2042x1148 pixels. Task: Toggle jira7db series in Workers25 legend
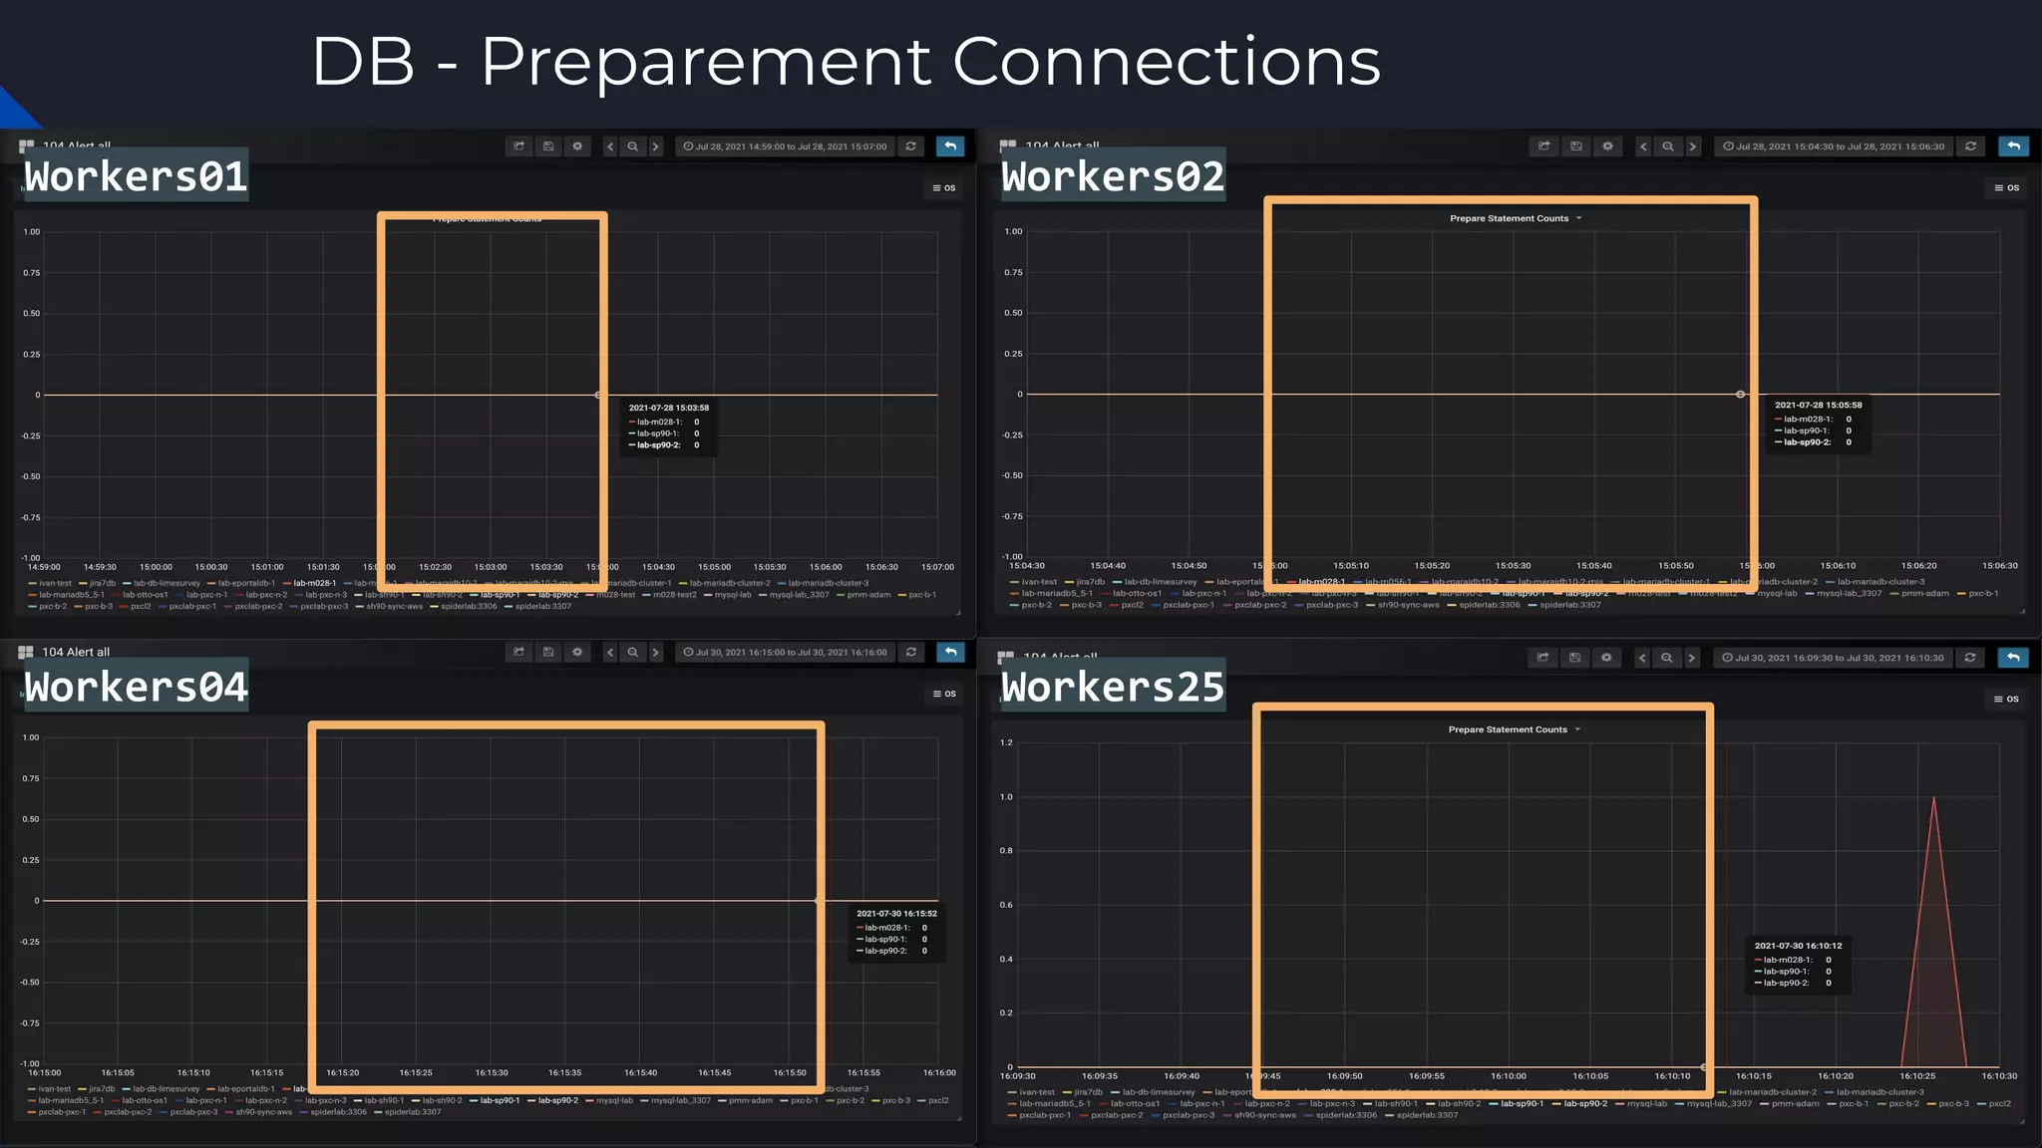coord(1084,1092)
